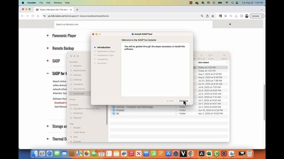The height and width of the screenshot is (159, 284).
Task: Toggle Chrome side panel icon
Action: [x=241, y=16]
